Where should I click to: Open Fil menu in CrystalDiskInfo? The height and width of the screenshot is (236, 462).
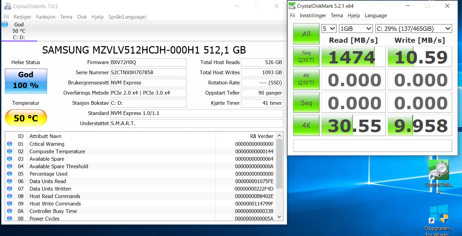[x=6, y=17]
